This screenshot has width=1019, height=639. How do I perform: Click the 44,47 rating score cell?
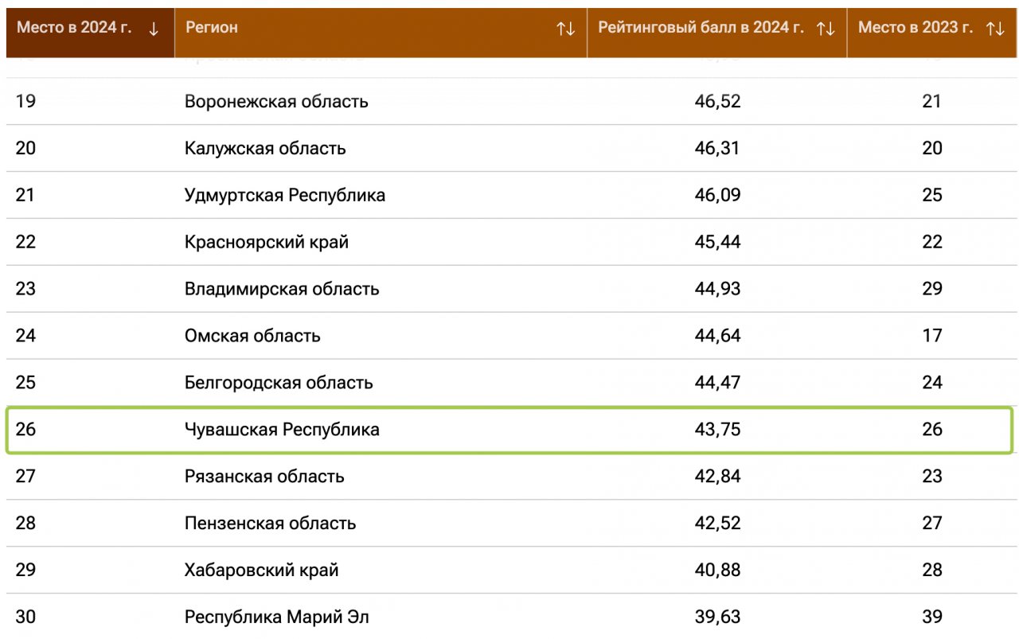pyautogui.click(x=717, y=383)
